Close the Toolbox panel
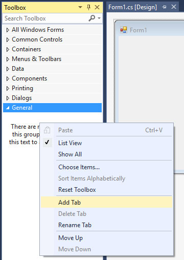184x260 pixels. coord(97,7)
